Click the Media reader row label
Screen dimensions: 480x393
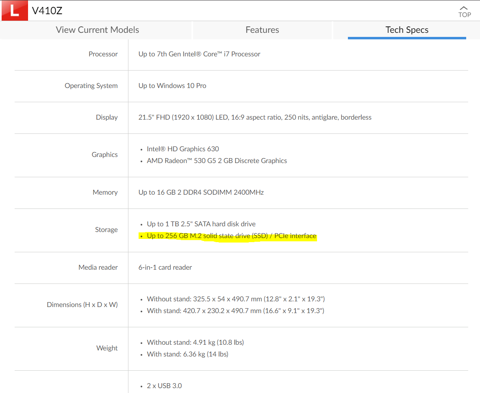98,267
